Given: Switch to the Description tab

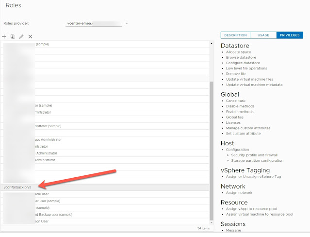Looking at the screenshot, I should [x=235, y=35].
